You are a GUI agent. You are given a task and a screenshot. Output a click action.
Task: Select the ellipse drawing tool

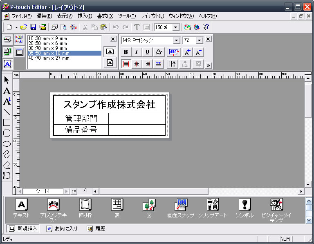(7, 144)
